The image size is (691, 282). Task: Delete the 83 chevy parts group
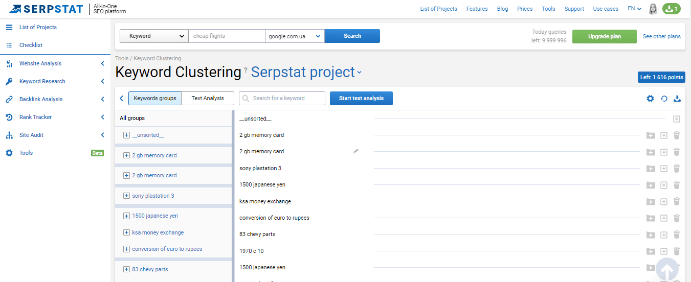(677, 234)
